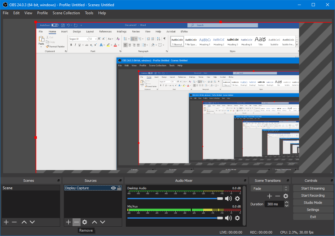Move the selected source down in Sources
The height and width of the screenshot is (236, 335).
[x=103, y=222]
